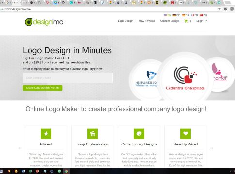Show previous features with left carousel arrow
The height and width of the screenshot is (174, 235).
point(20,148)
